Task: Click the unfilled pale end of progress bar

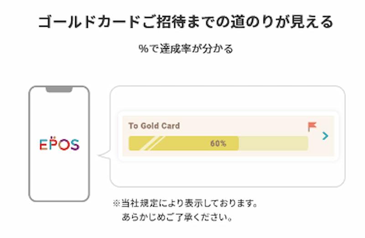Action: 273,143
